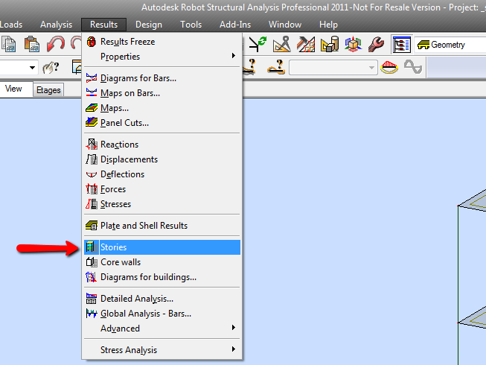Screen dimensions: 486x365
Task: Click the layout selection list icon
Action: [402, 45]
